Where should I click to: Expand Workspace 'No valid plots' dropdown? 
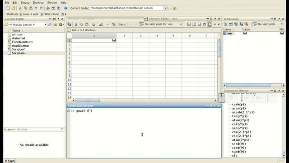pyautogui.click(x=282, y=24)
